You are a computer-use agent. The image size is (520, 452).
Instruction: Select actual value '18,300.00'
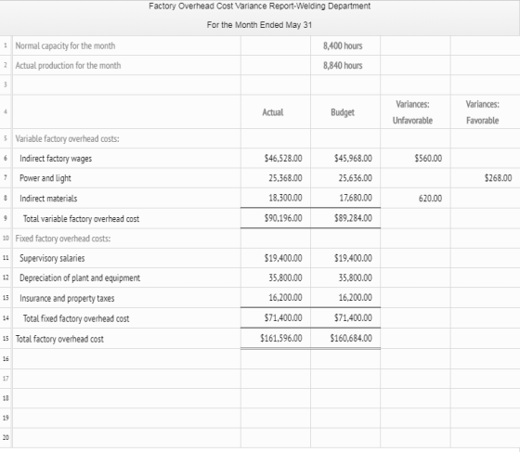tap(286, 198)
